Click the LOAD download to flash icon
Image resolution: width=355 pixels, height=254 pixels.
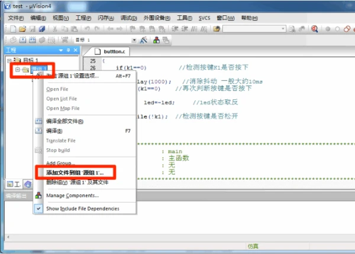[x=64, y=40]
